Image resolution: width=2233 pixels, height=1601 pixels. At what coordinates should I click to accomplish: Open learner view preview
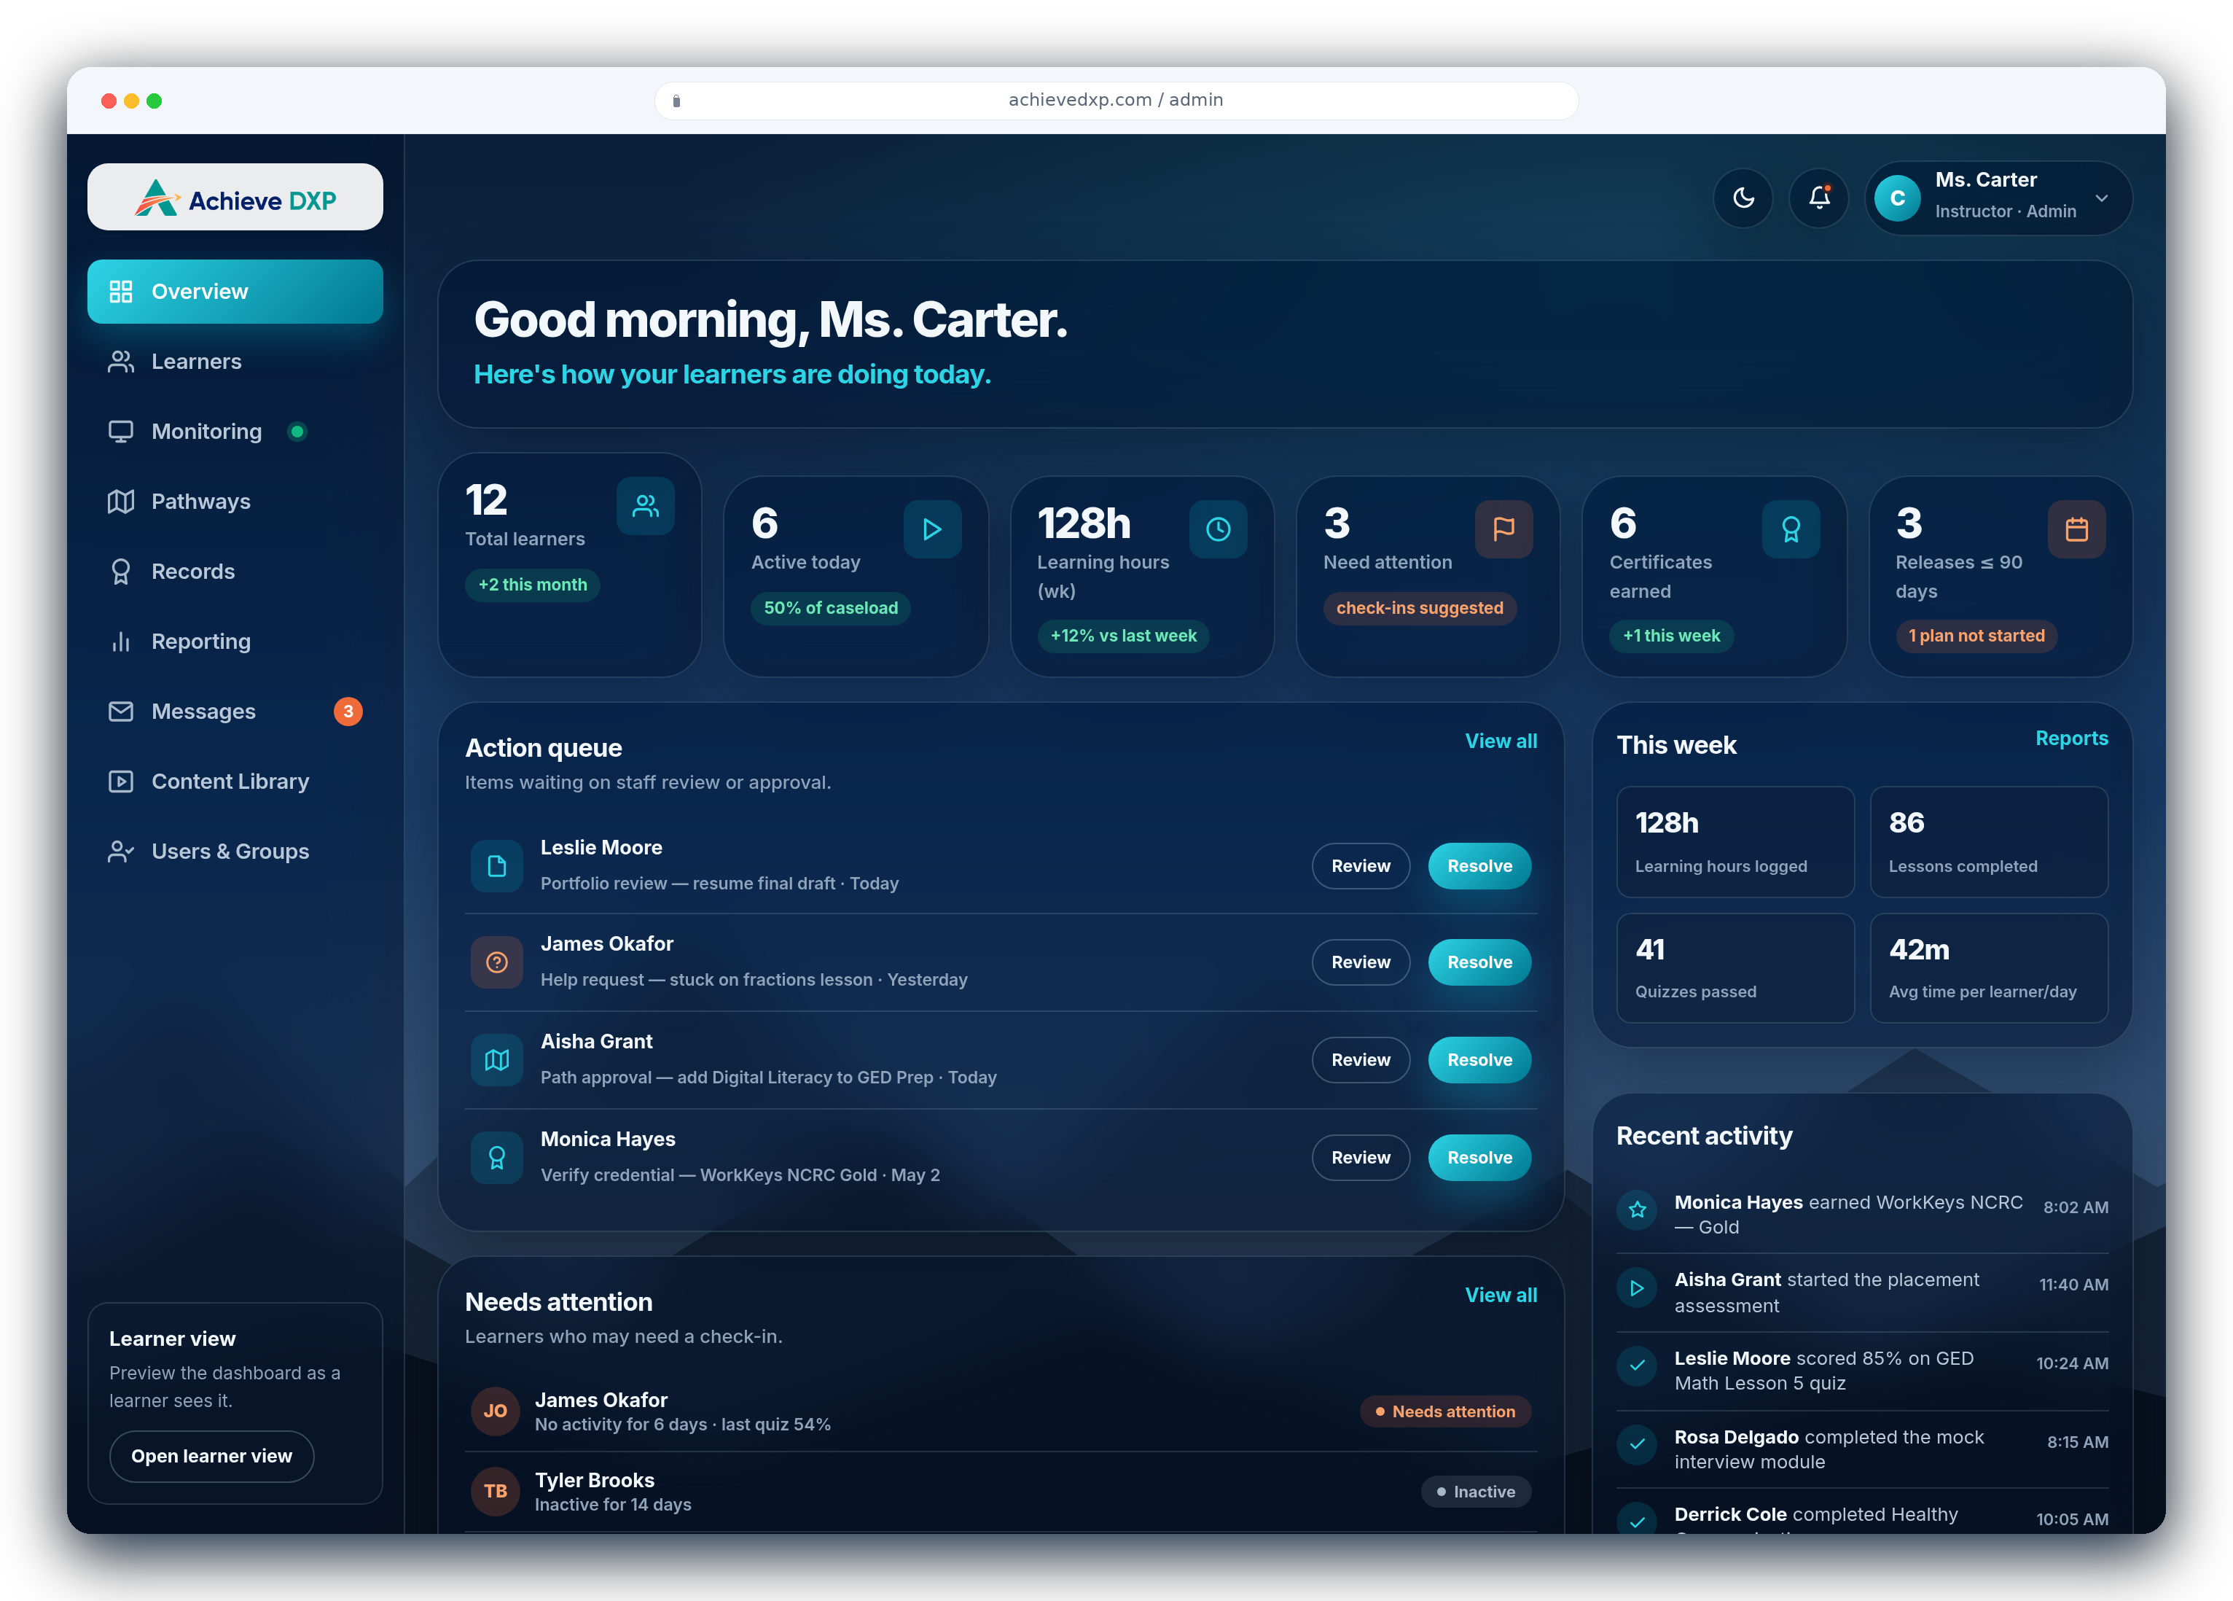(x=211, y=1456)
